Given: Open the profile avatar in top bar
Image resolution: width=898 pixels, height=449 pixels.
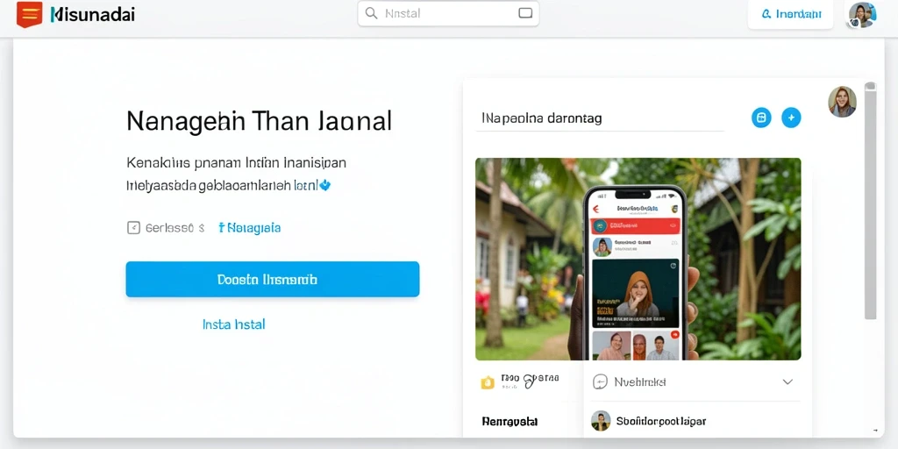Looking at the screenshot, I should pos(862,15).
